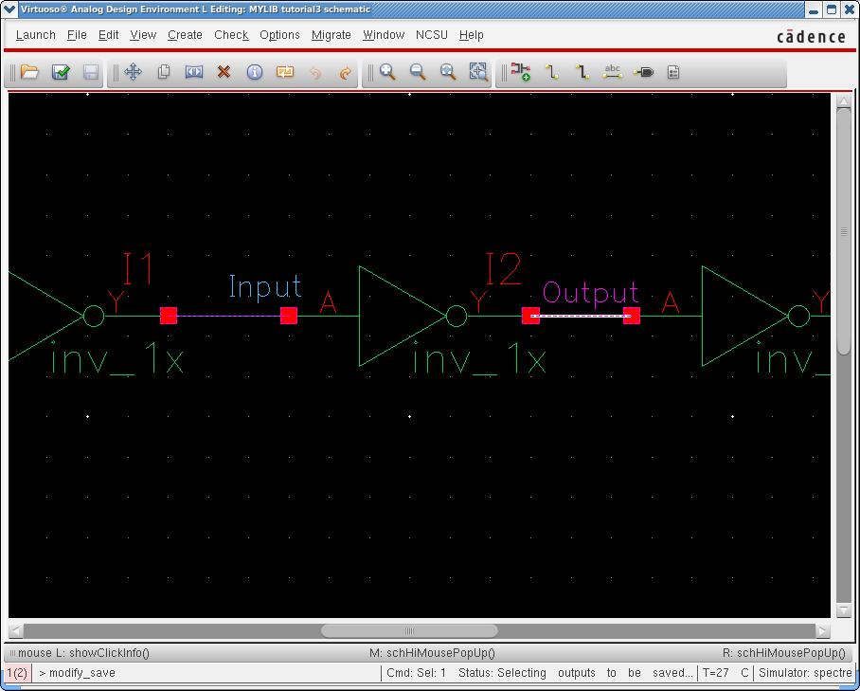Click the Undo arrow icon

pos(315,72)
